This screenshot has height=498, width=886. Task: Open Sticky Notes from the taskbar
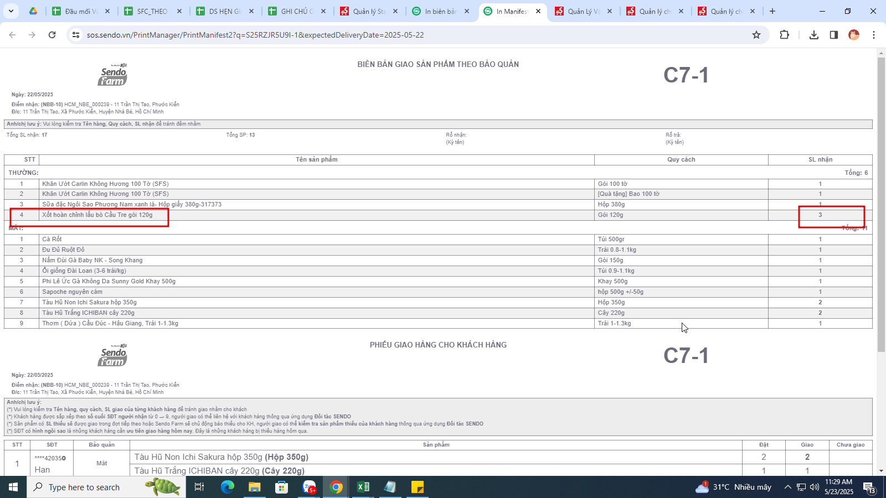point(418,487)
